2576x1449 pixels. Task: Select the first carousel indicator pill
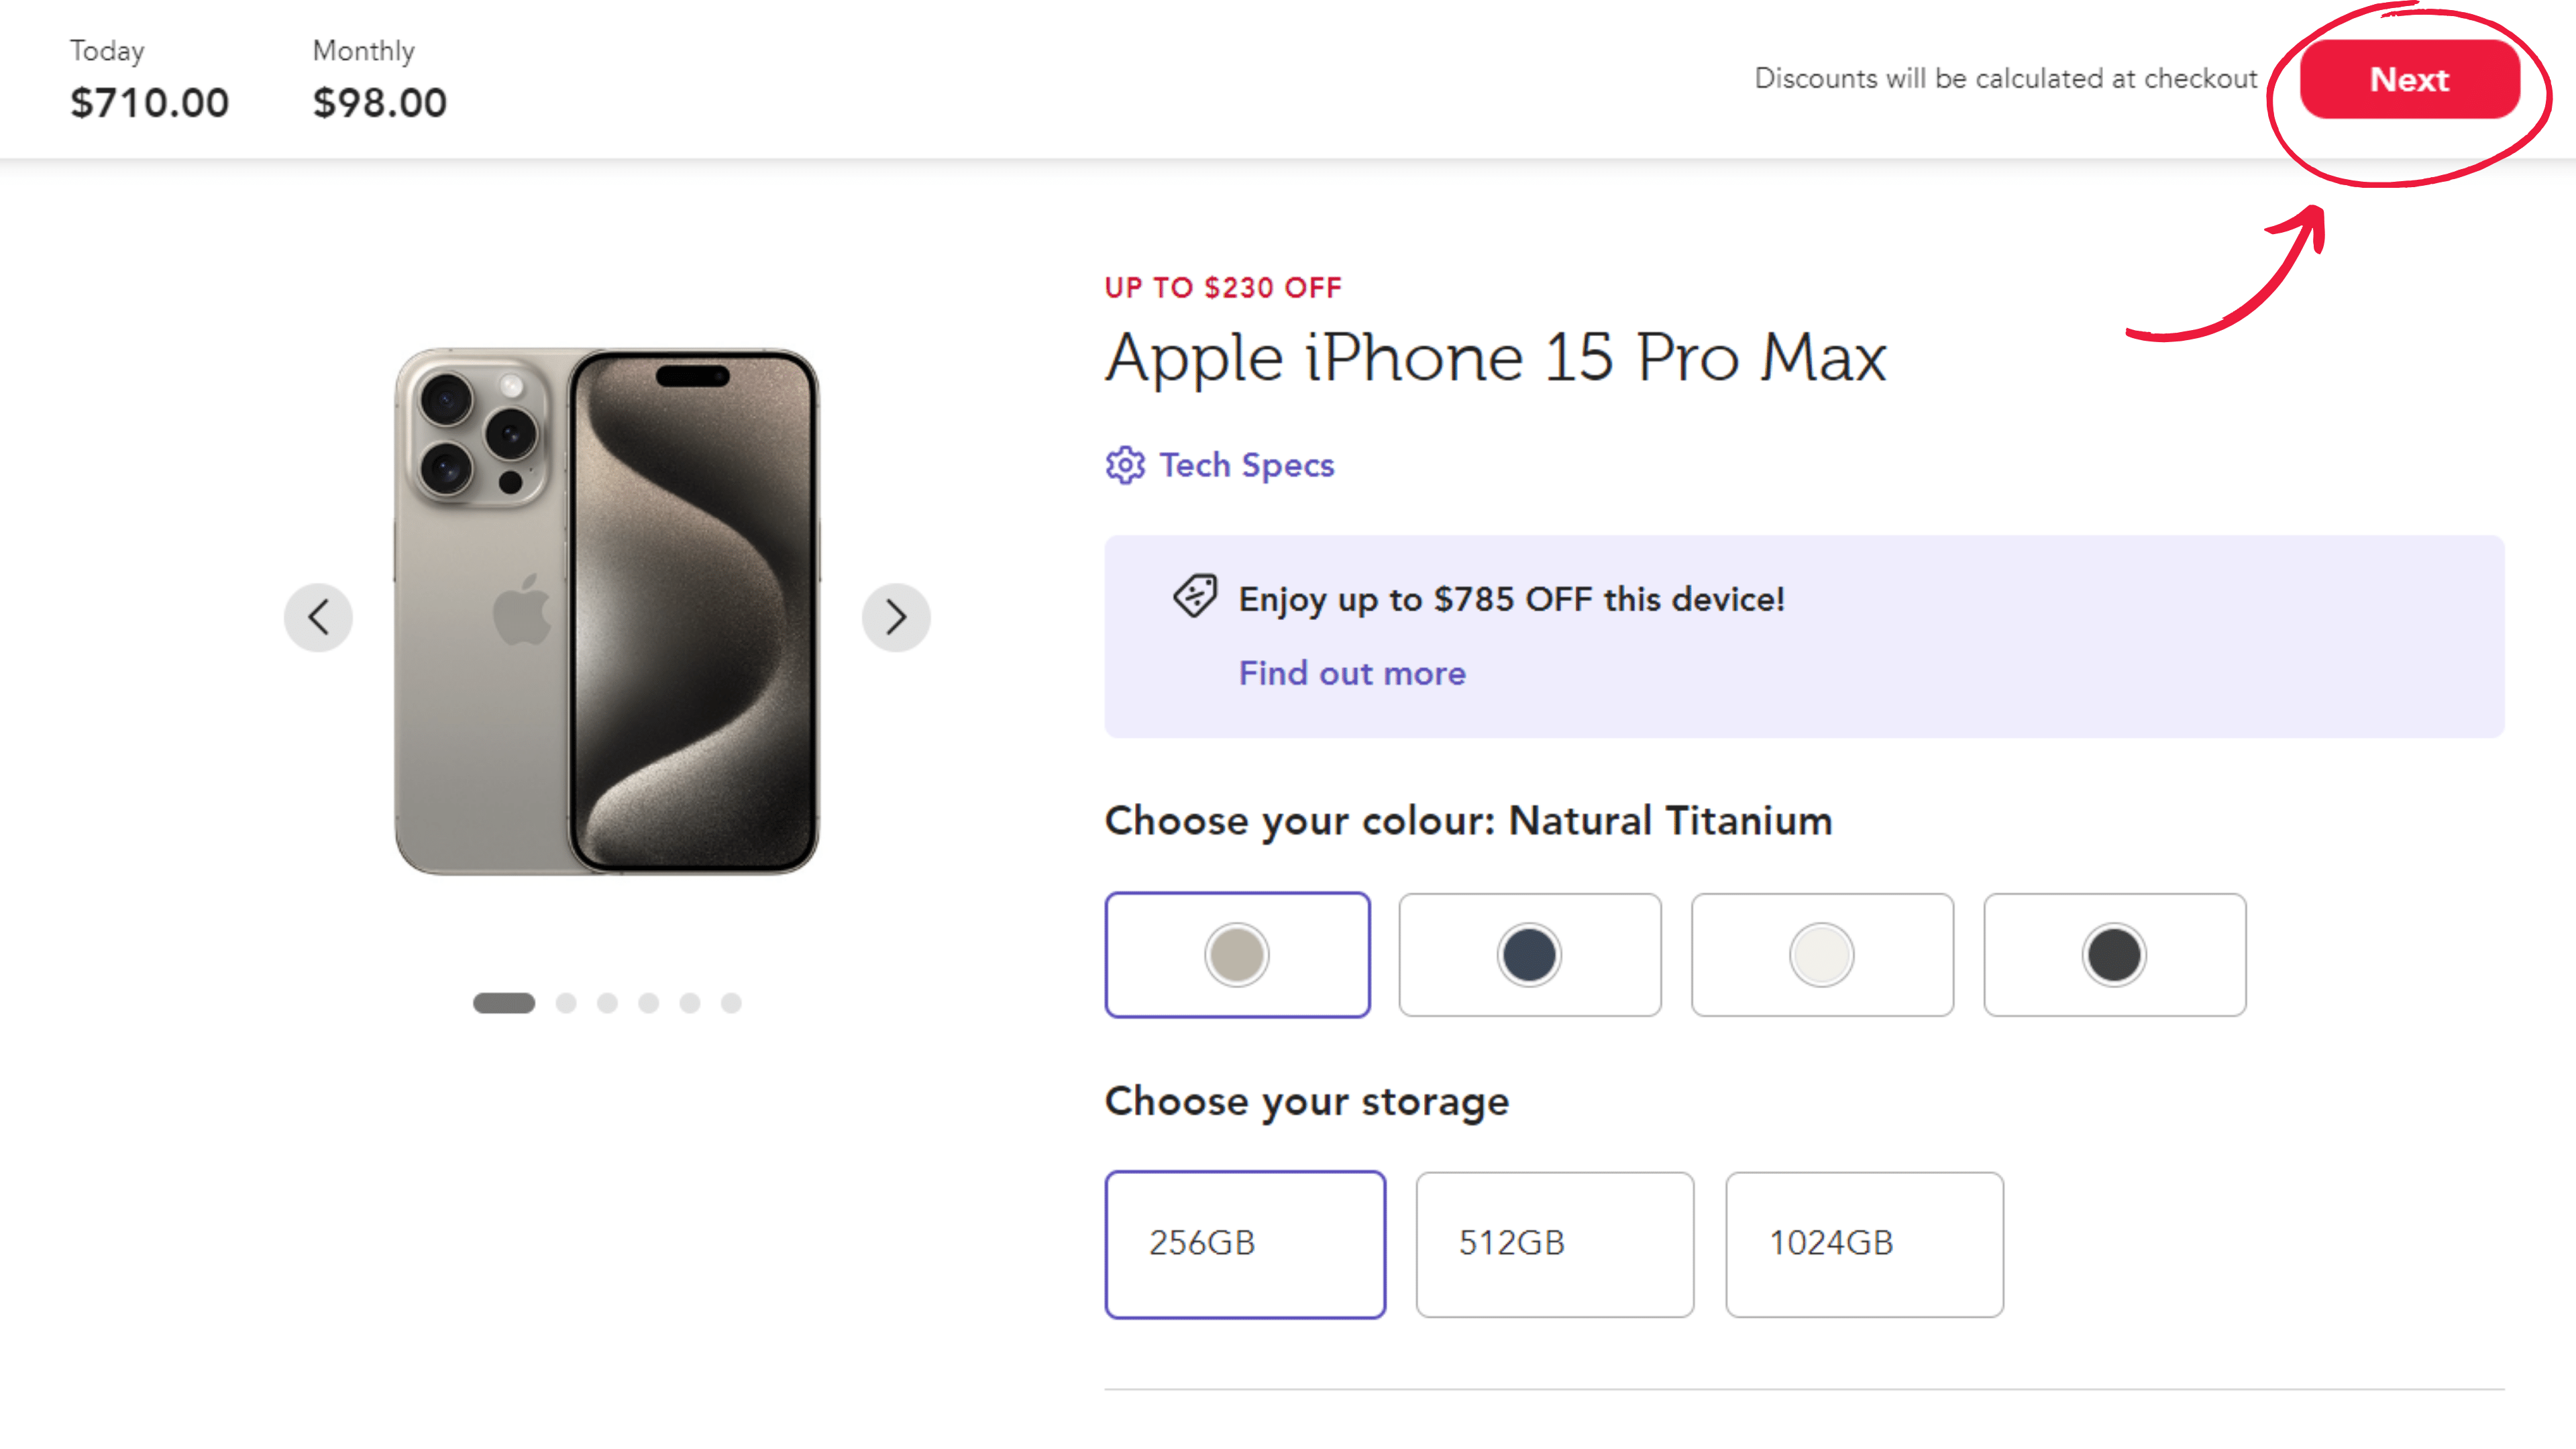click(x=504, y=1003)
